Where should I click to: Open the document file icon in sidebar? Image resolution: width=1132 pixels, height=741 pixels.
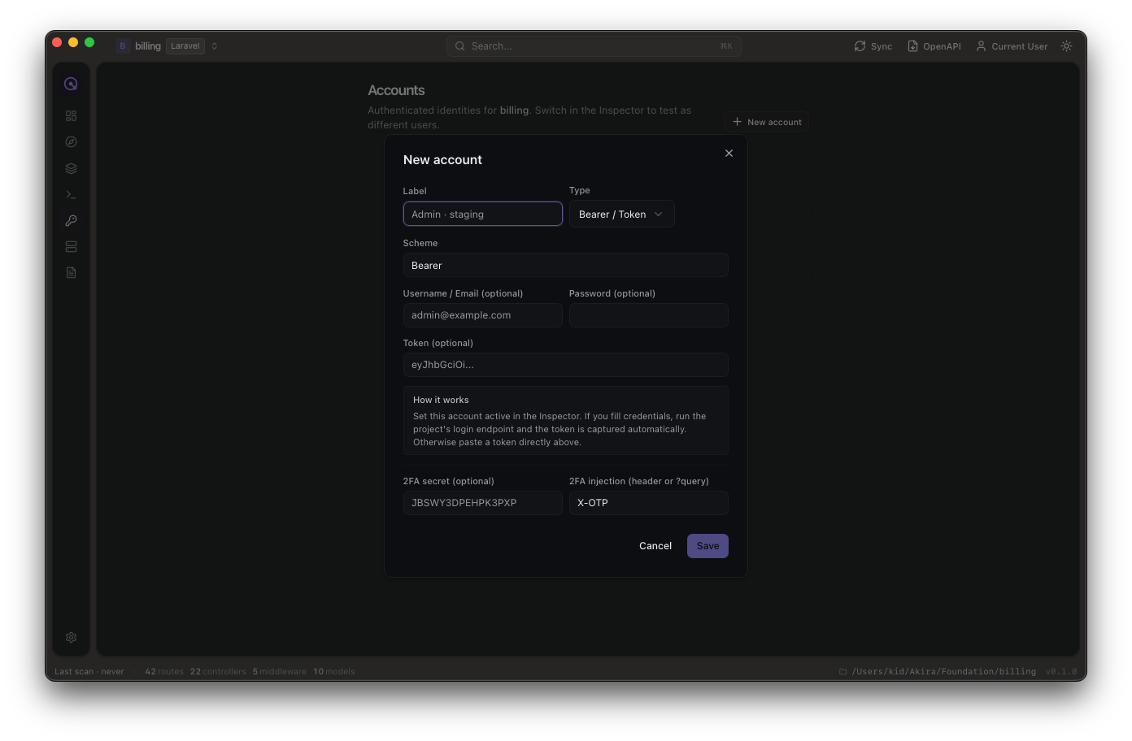(x=71, y=272)
